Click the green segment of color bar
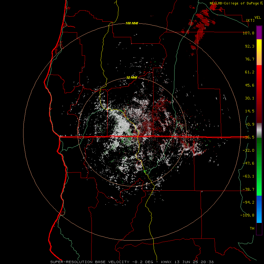This screenshot has width=264, height=264. (259, 167)
